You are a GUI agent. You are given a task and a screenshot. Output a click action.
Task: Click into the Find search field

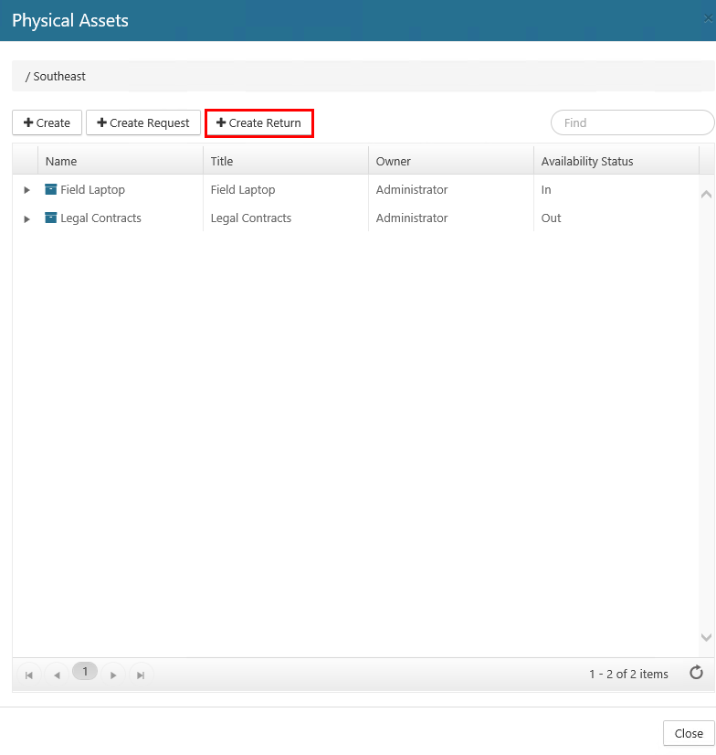point(632,122)
